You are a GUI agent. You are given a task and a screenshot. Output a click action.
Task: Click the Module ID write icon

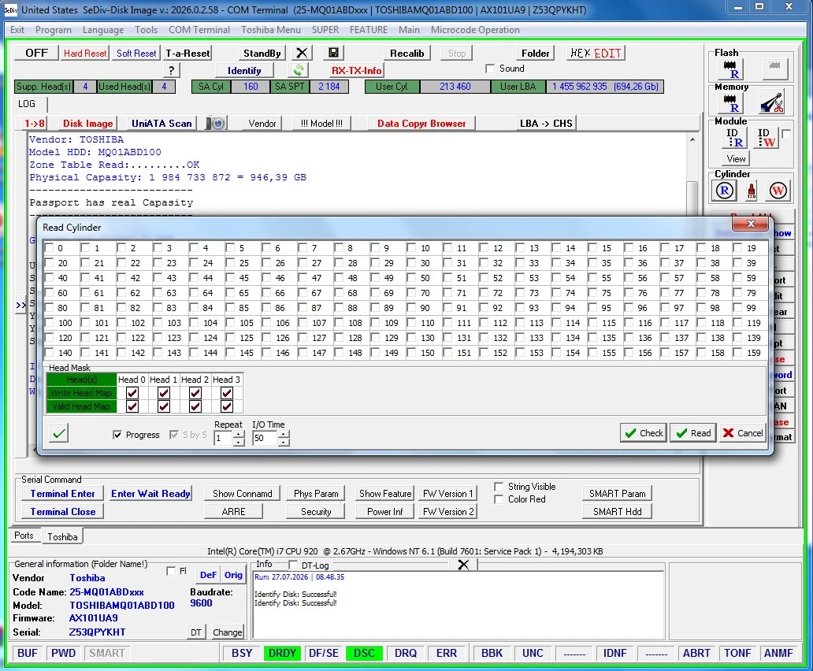(766, 137)
